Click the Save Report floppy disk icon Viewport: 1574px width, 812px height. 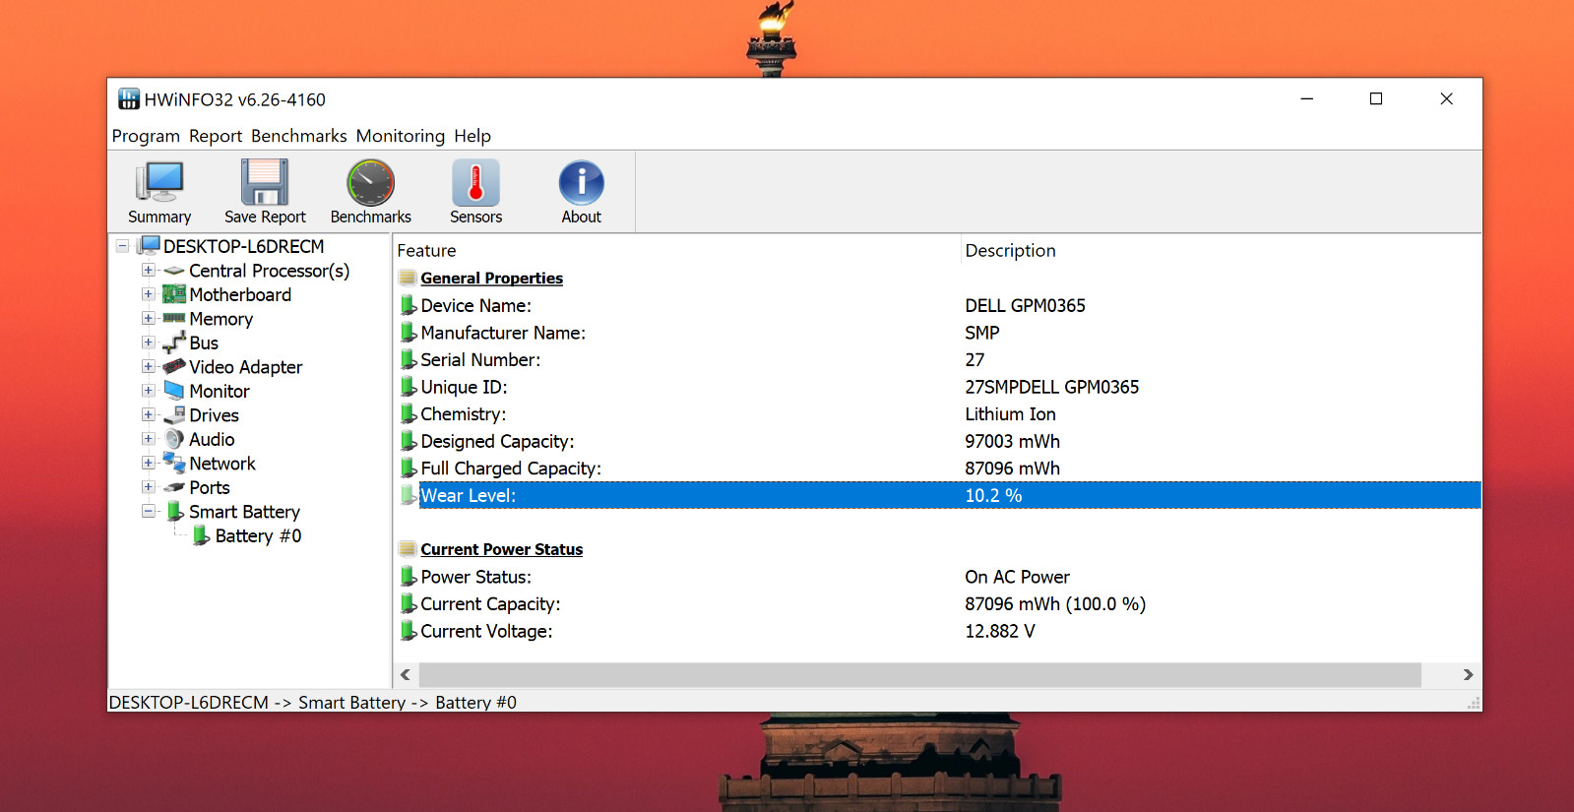click(x=265, y=183)
